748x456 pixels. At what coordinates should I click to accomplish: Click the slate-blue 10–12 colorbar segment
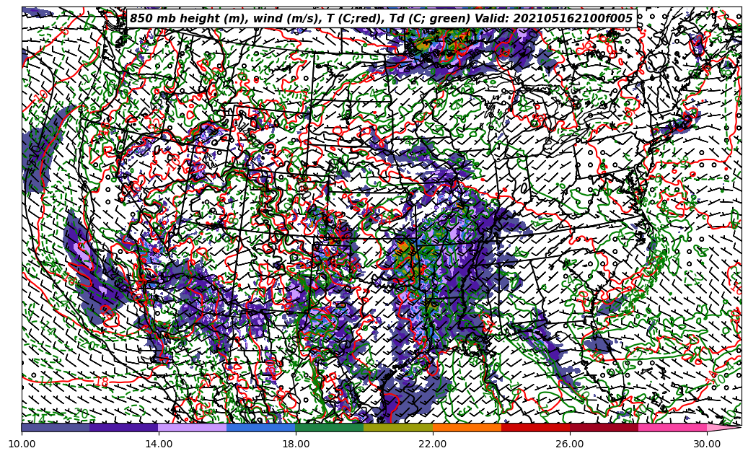click(x=56, y=427)
